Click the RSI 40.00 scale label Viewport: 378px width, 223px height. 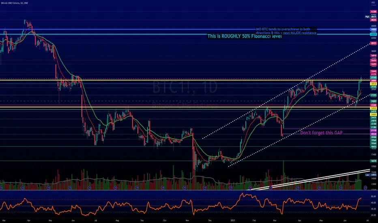pos(374,209)
